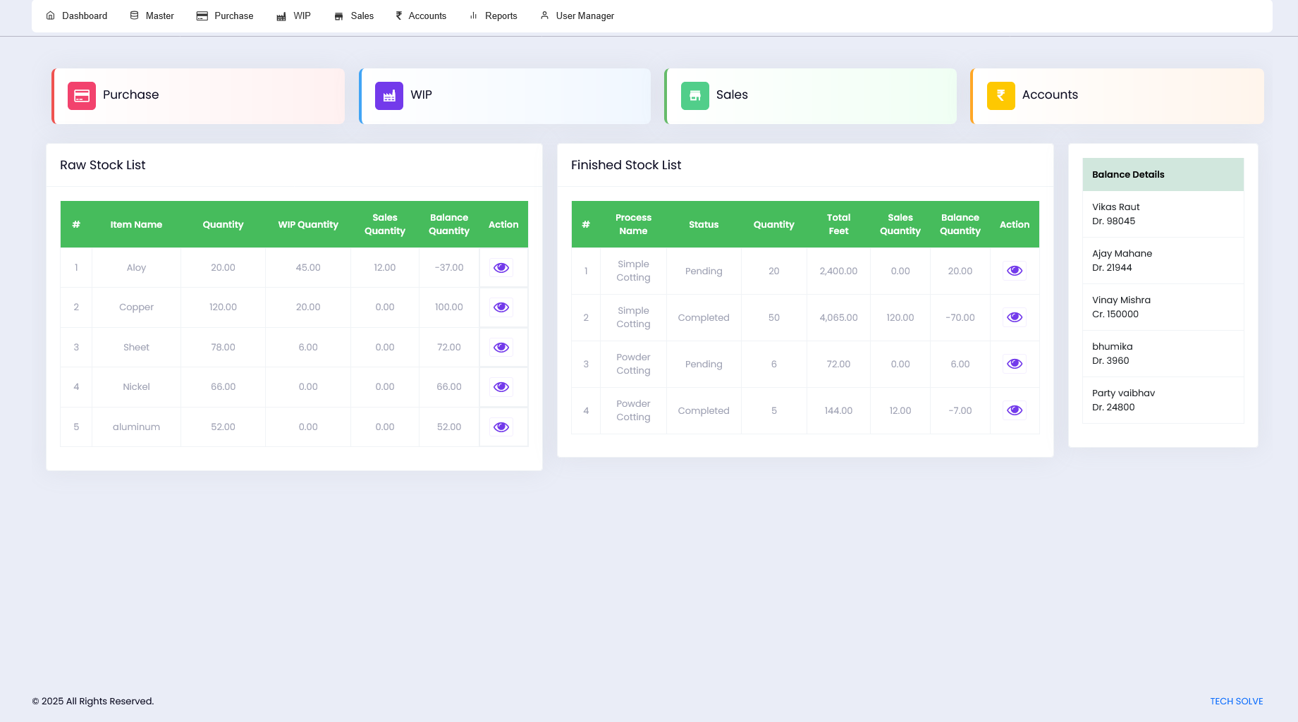
Task: Go to the Dashboard menu item
Action: (x=77, y=16)
